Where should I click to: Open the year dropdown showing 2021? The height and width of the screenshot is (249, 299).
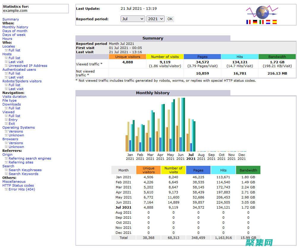pos(155,19)
